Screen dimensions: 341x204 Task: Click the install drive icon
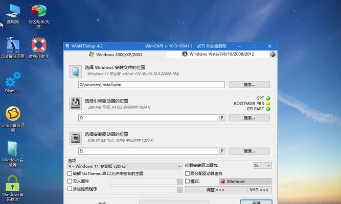click(76, 138)
